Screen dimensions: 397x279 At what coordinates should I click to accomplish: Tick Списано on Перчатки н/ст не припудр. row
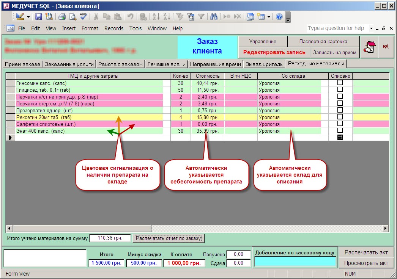(340, 96)
